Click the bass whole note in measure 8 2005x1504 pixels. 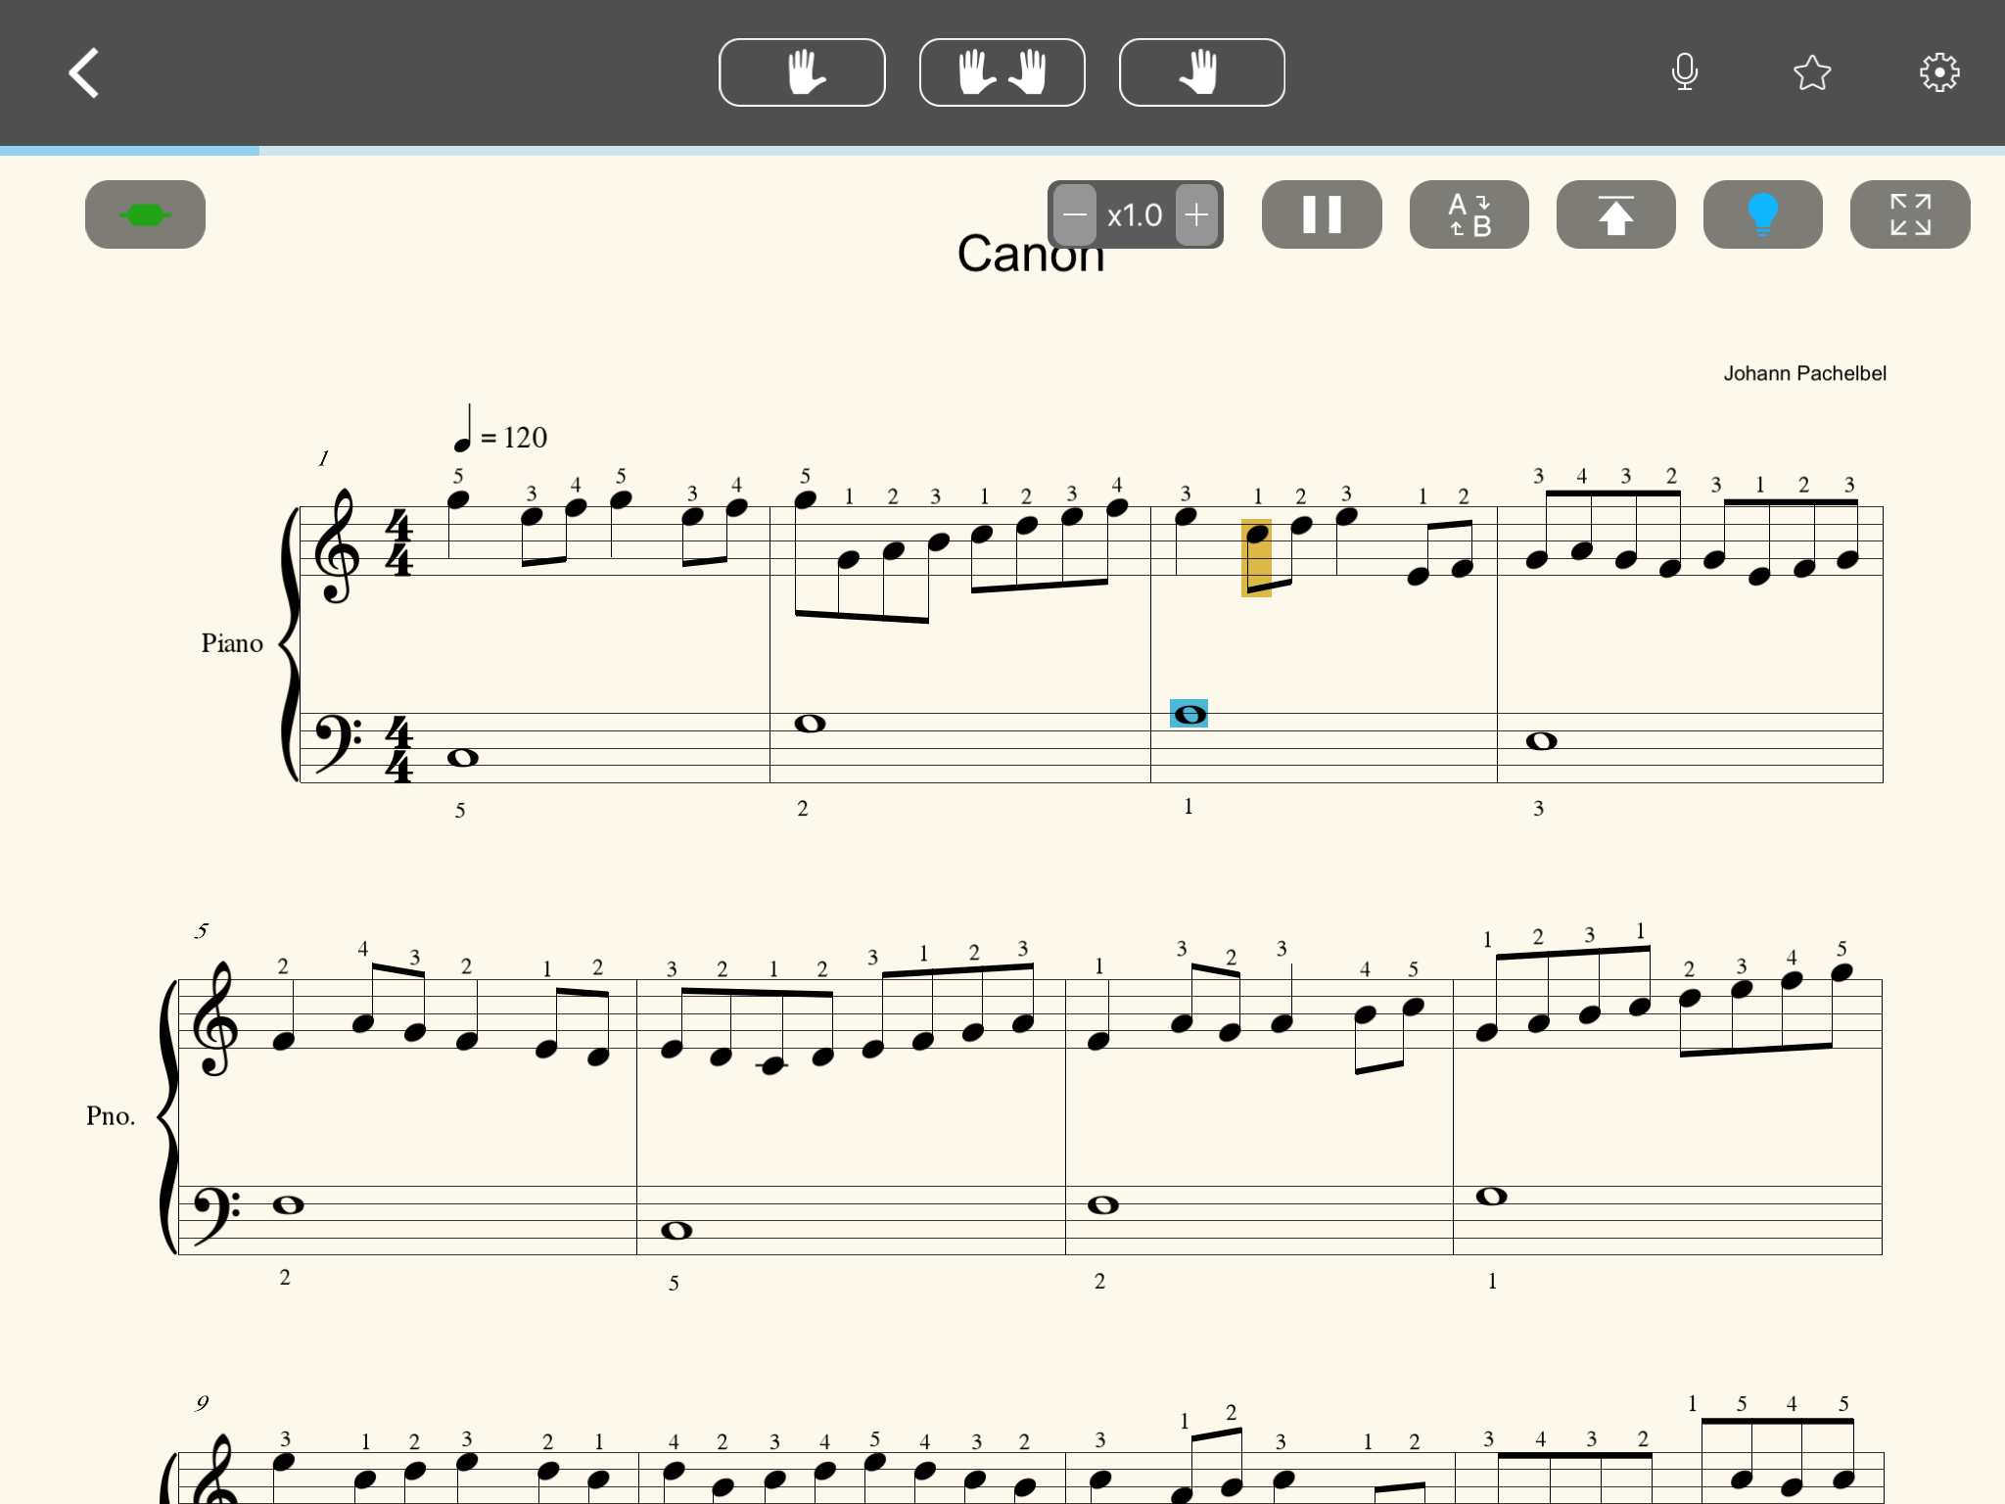(1491, 1196)
